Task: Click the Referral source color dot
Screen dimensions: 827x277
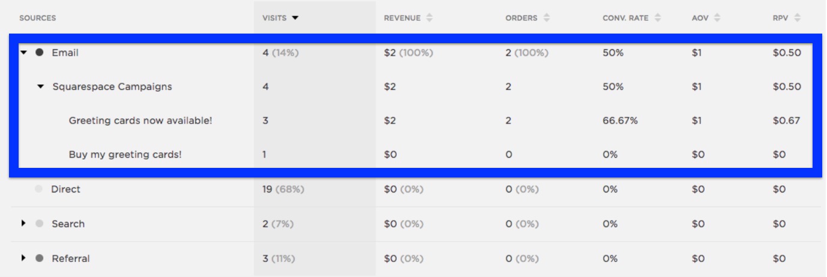Action: 40,258
